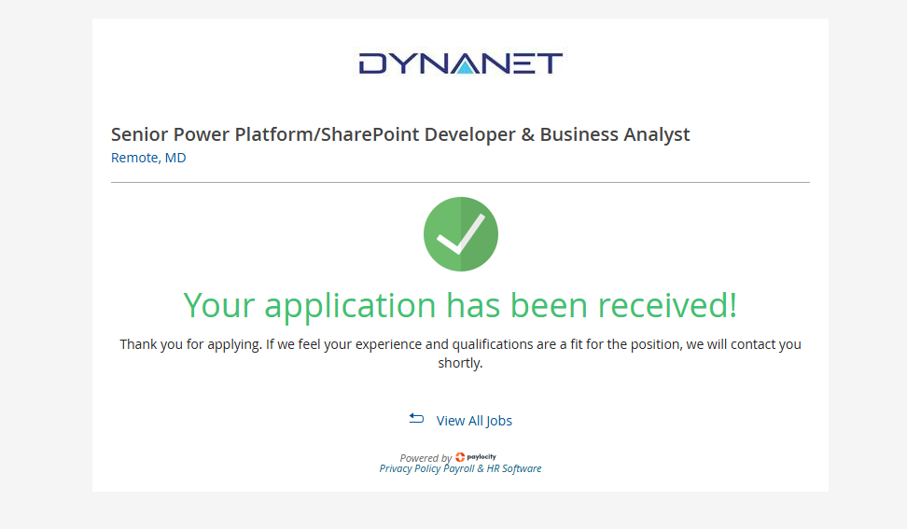The width and height of the screenshot is (907, 529).
Task: Click the gray page background left of the card
Action: (45, 261)
